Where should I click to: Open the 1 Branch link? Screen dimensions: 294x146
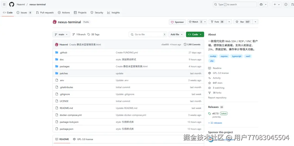tap(79, 34)
